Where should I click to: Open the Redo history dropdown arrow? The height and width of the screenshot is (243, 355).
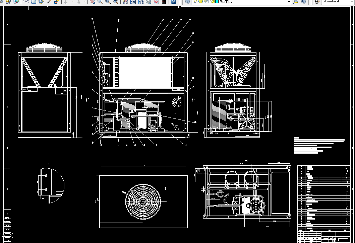coord(85,2)
